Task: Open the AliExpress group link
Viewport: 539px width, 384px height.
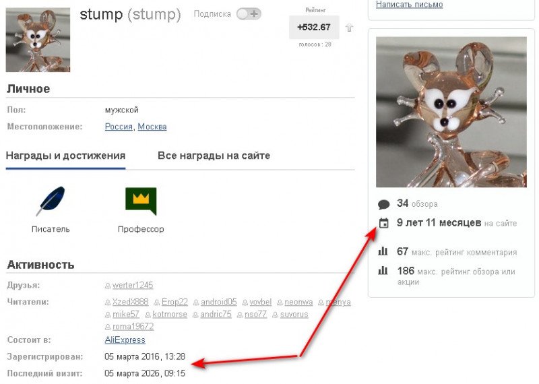Action: (x=125, y=340)
